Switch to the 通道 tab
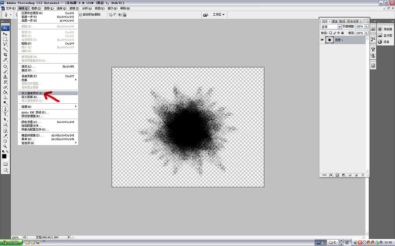Viewport: 395px width, 246px height. pos(335,22)
